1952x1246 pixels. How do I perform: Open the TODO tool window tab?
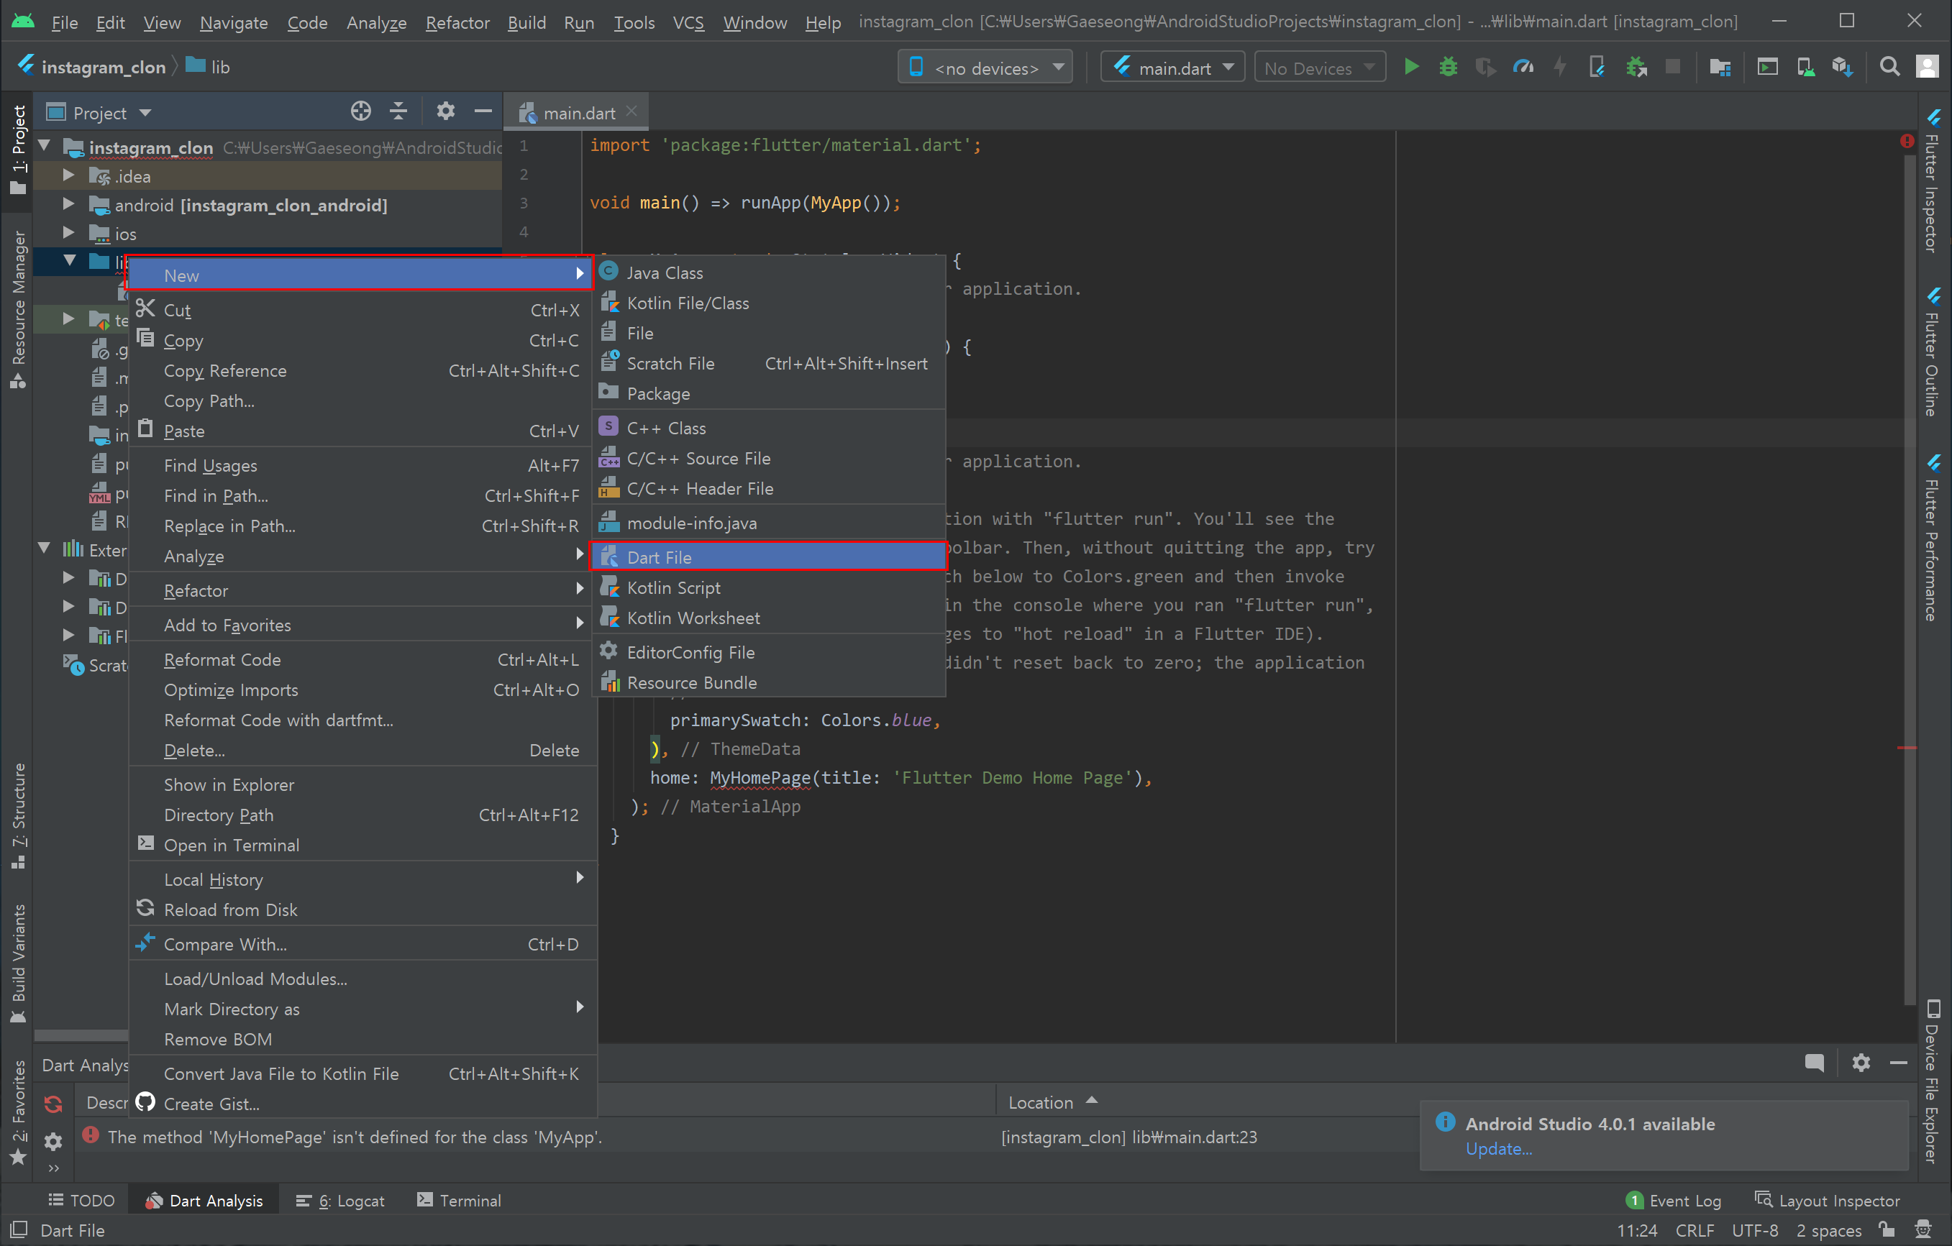(x=81, y=1201)
